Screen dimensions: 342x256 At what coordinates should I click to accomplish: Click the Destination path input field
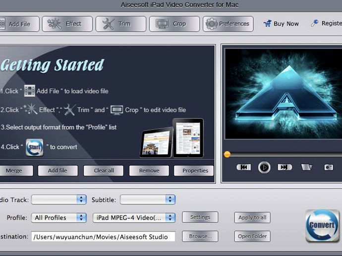pos(103,237)
